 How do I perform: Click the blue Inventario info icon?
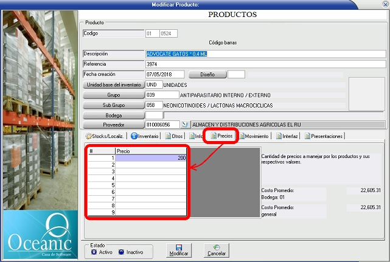(x=134, y=136)
